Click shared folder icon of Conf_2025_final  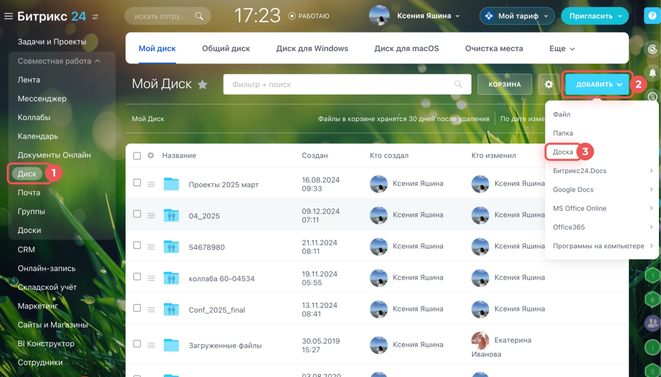point(171,309)
